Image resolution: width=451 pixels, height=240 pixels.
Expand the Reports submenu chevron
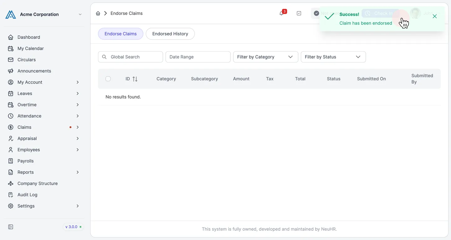78,172
